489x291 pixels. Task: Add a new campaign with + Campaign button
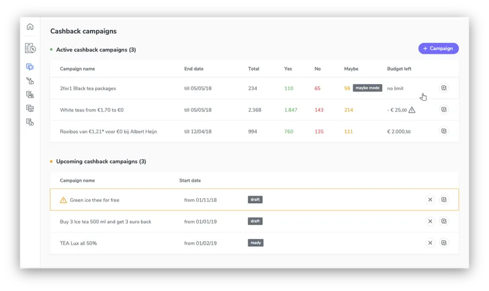438,49
